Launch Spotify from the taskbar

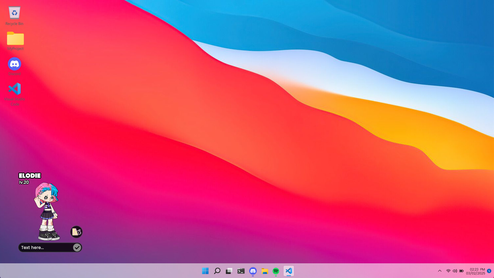tap(276, 271)
